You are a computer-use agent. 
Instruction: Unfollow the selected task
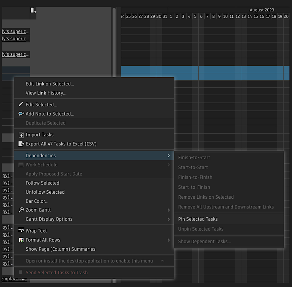point(45,192)
